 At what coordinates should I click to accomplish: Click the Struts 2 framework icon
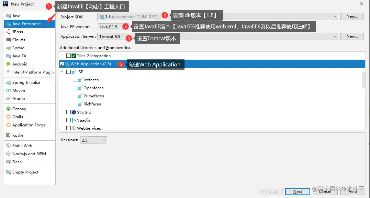click(x=74, y=112)
